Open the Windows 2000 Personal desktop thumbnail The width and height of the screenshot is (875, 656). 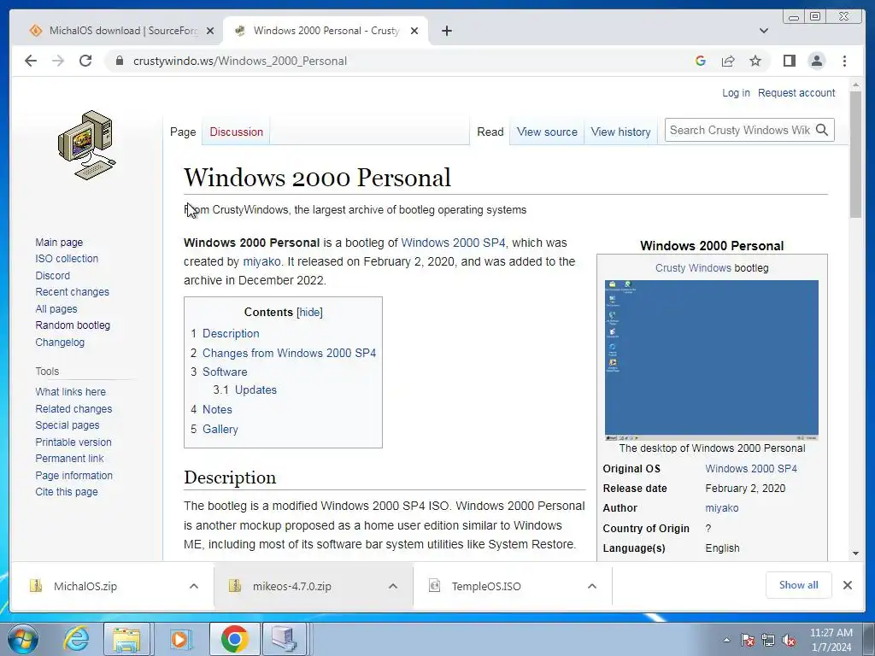712,360
